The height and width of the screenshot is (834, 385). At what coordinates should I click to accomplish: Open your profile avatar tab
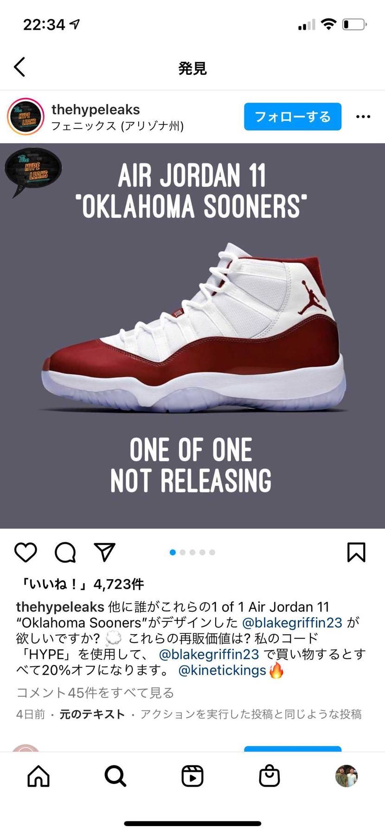tap(346, 776)
